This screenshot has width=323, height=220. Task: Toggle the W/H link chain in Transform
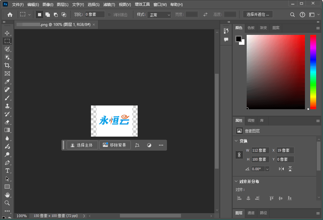pyautogui.click(x=239, y=155)
